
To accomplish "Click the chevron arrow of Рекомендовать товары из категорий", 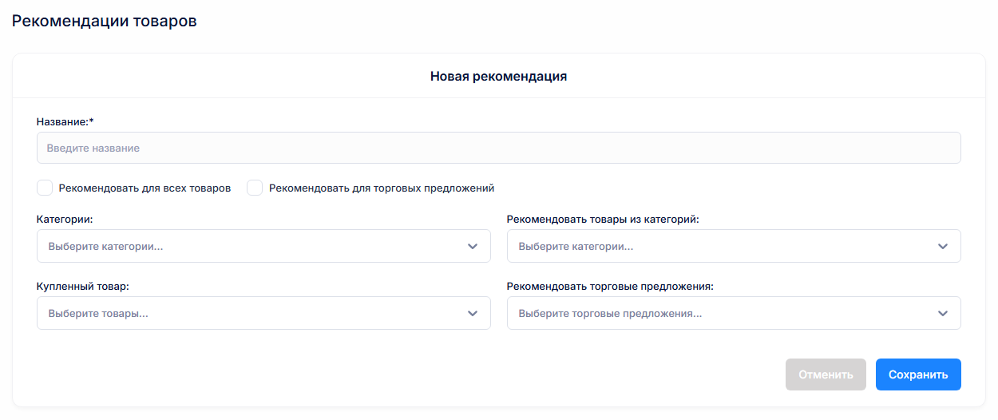I will (x=942, y=247).
